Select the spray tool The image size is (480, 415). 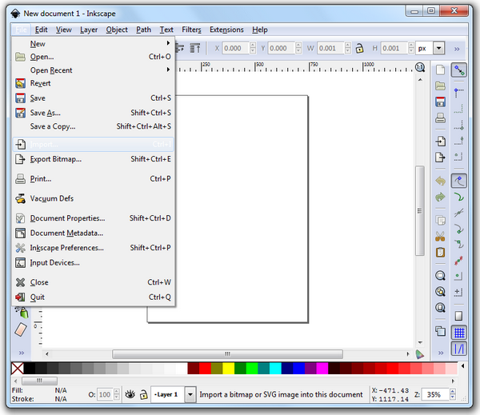pyautogui.click(x=22, y=312)
